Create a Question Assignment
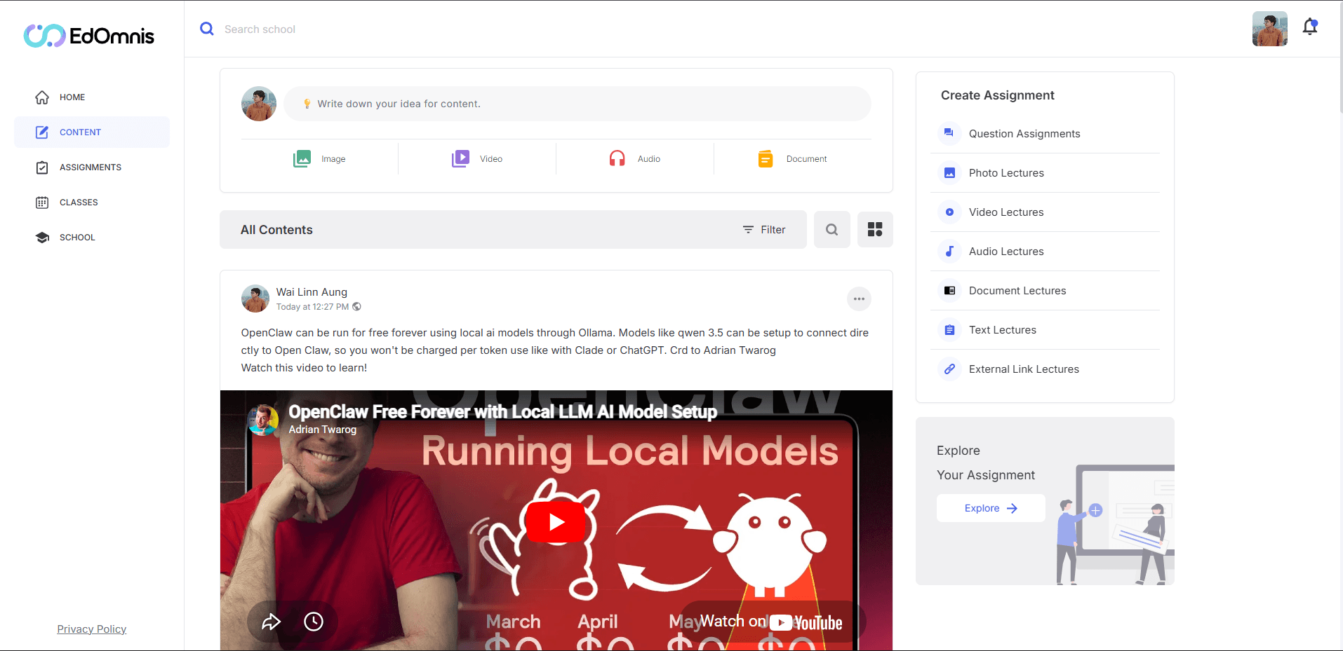The width and height of the screenshot is (1343, 651). point(1045,134)
